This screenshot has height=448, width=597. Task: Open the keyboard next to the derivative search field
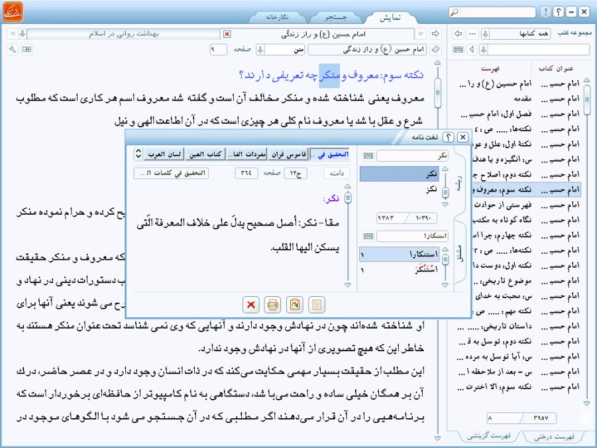(368, 236)
